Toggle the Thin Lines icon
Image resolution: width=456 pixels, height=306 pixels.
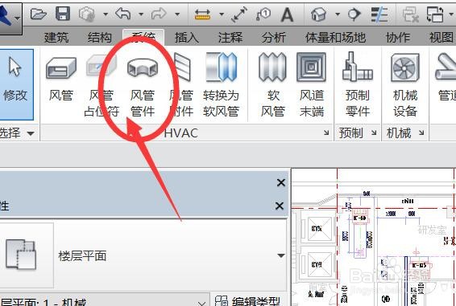click(x=379, y=14)
